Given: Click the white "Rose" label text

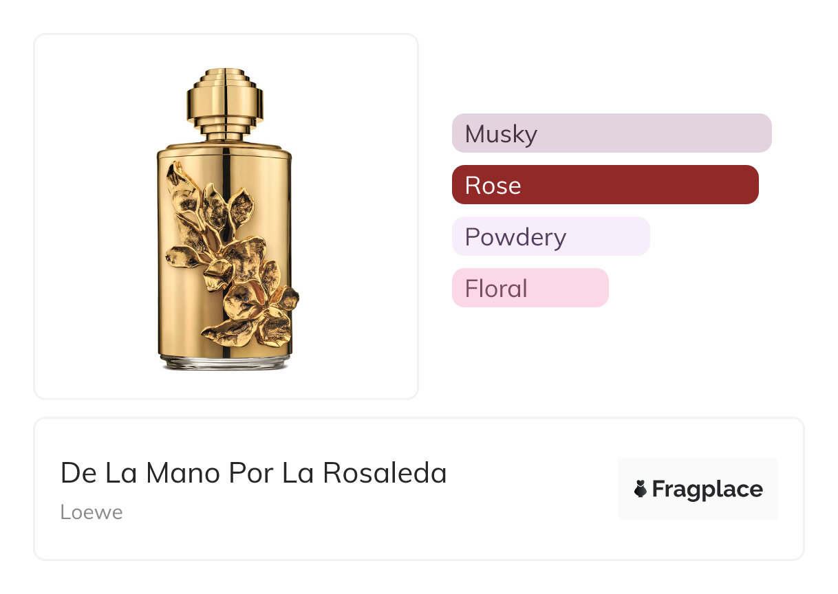Looking at the screenshot, I should [x=493, y=185].
